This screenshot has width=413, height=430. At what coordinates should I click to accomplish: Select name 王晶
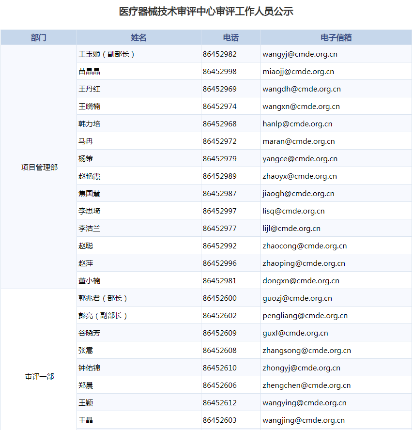[86, 420]
